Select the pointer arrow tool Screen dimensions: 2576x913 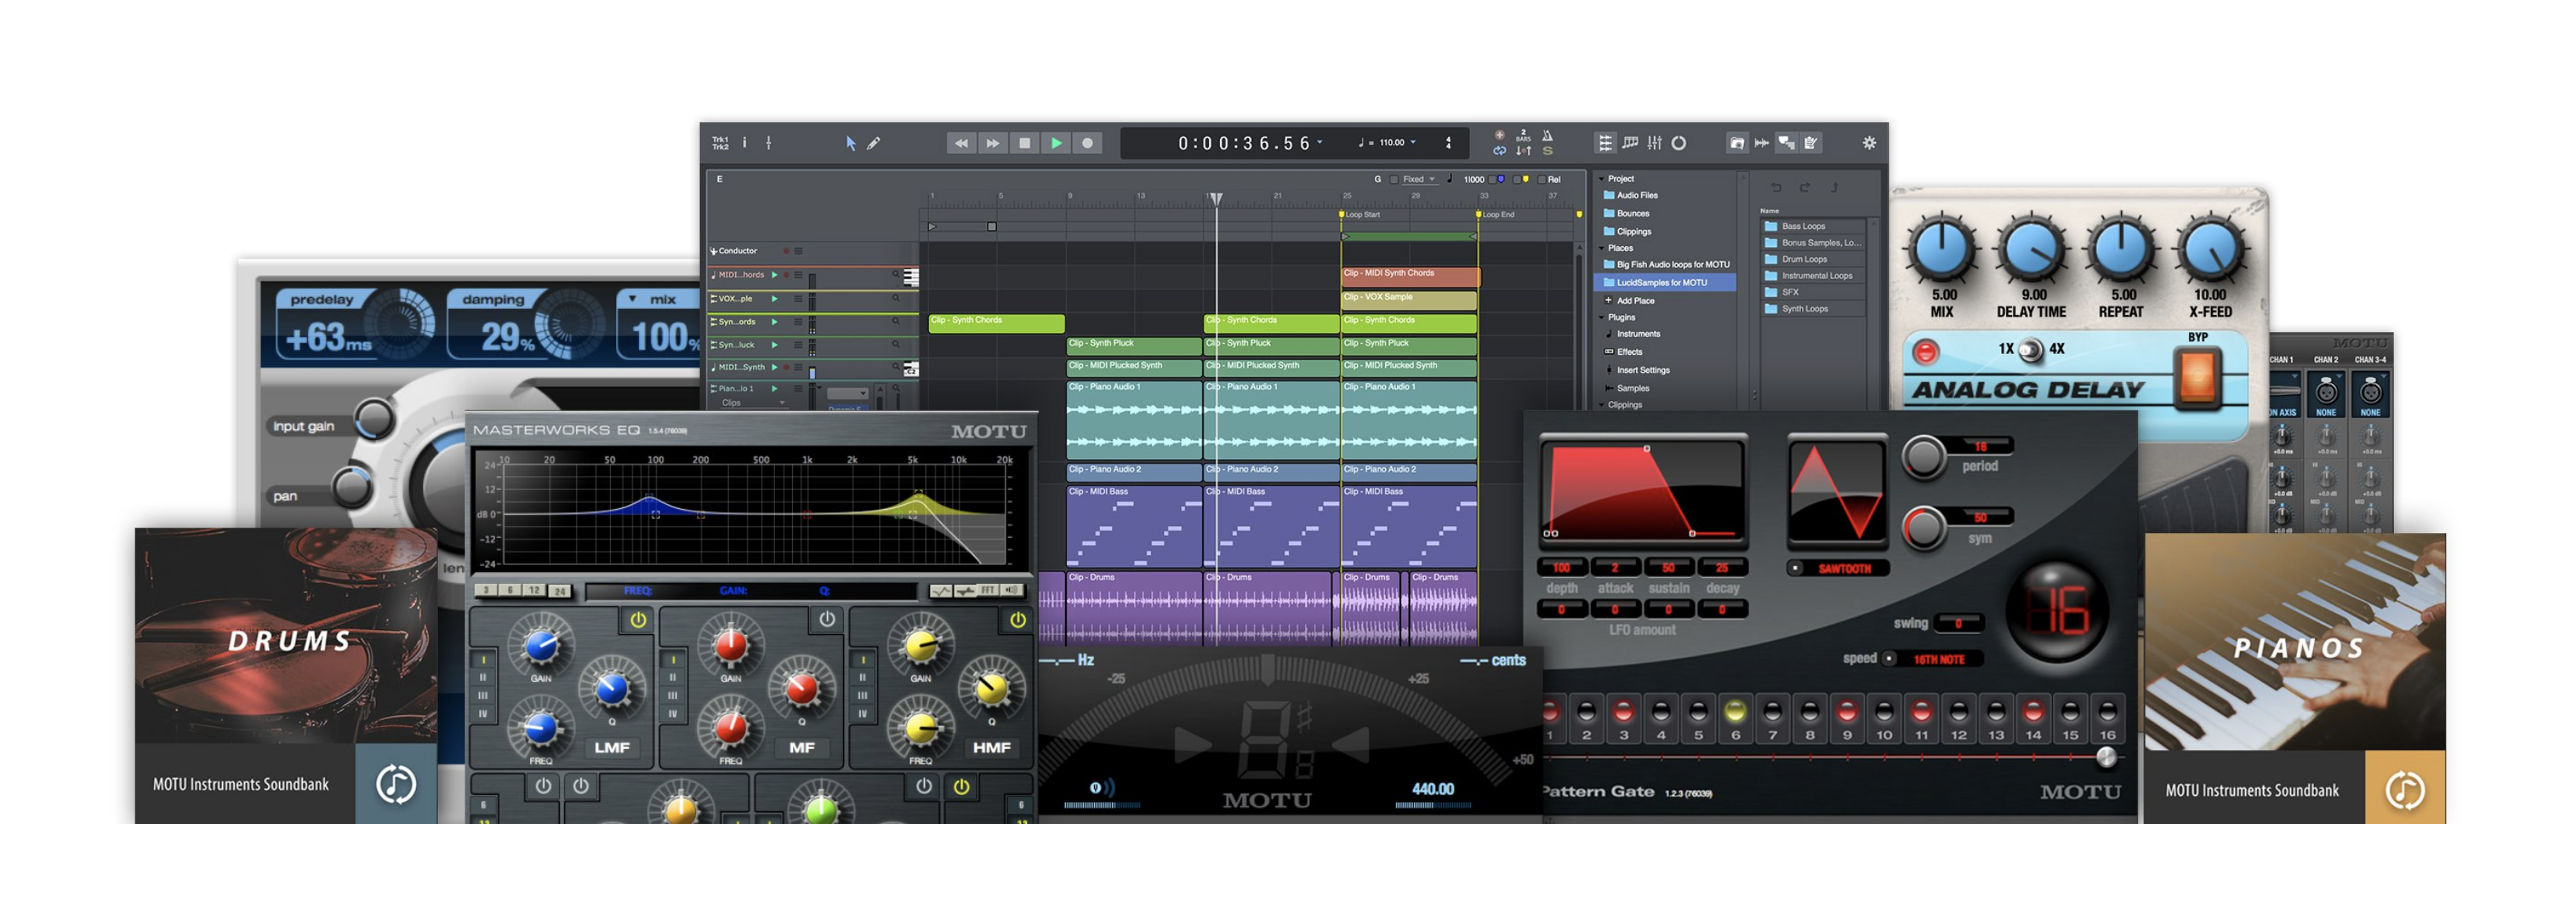tap(850, 143)
